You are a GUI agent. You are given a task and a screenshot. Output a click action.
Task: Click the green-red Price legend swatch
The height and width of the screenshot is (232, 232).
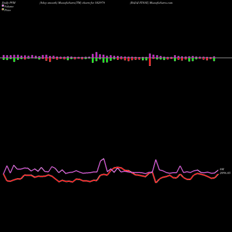tap(3, 10)
